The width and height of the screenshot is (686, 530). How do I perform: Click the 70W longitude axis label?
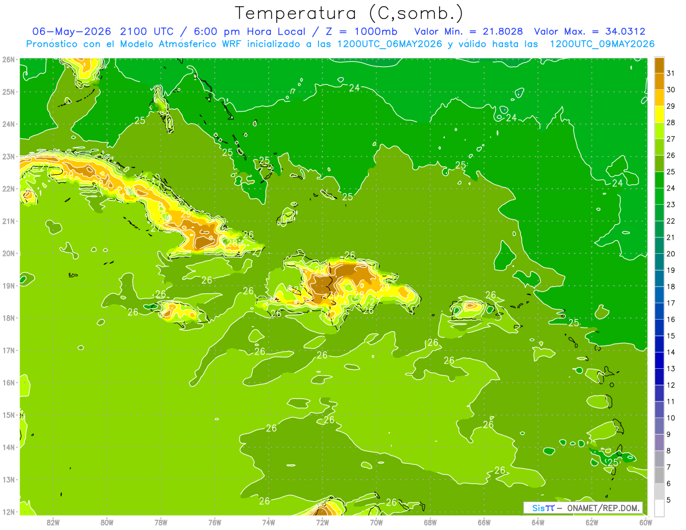pyautogui.click(x=376, y=522)
